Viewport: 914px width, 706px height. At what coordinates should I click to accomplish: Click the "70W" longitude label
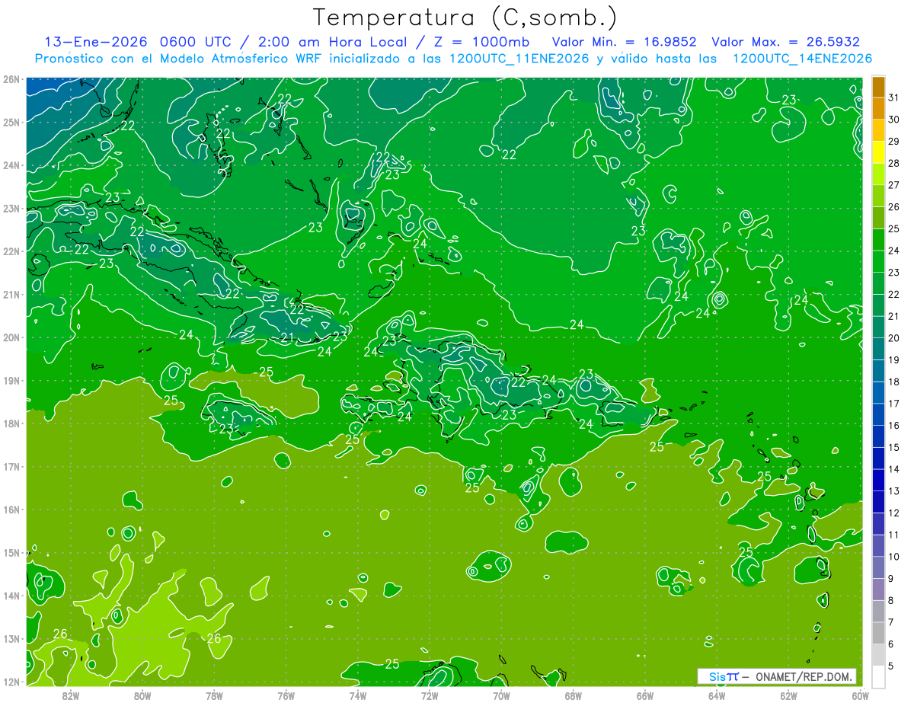pos(501,695)
